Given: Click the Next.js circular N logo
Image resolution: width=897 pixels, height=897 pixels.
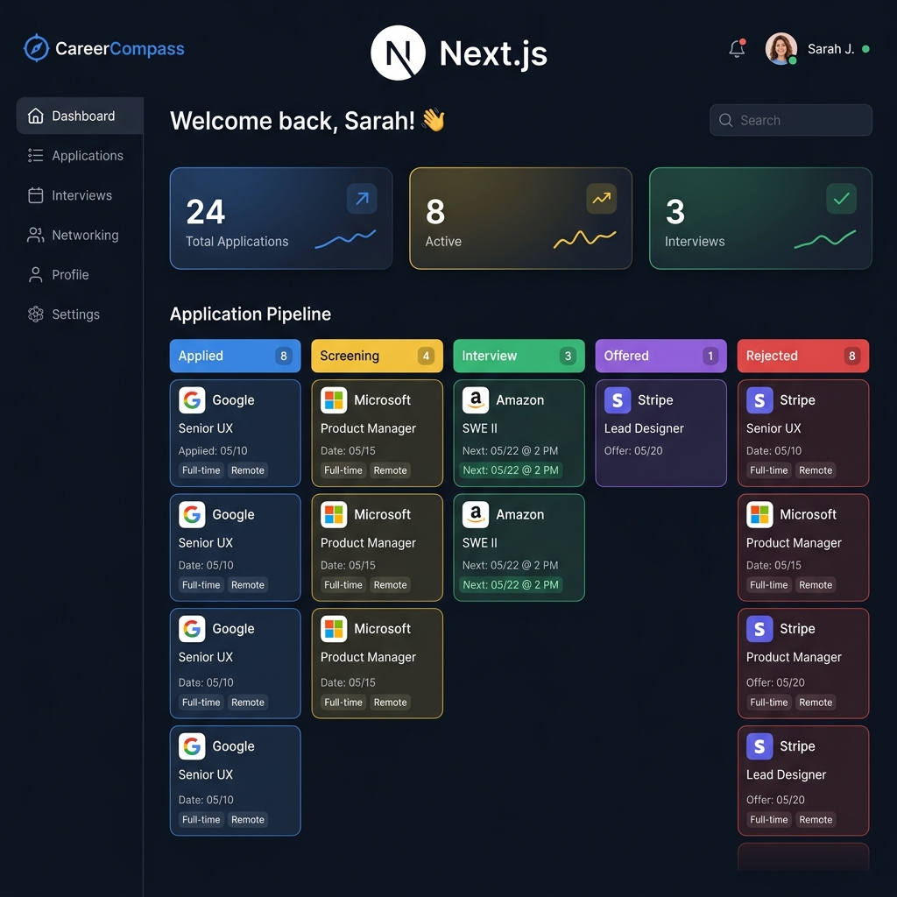Looking at the screenshot, I should pyautogui.click(x=399, y=53).
